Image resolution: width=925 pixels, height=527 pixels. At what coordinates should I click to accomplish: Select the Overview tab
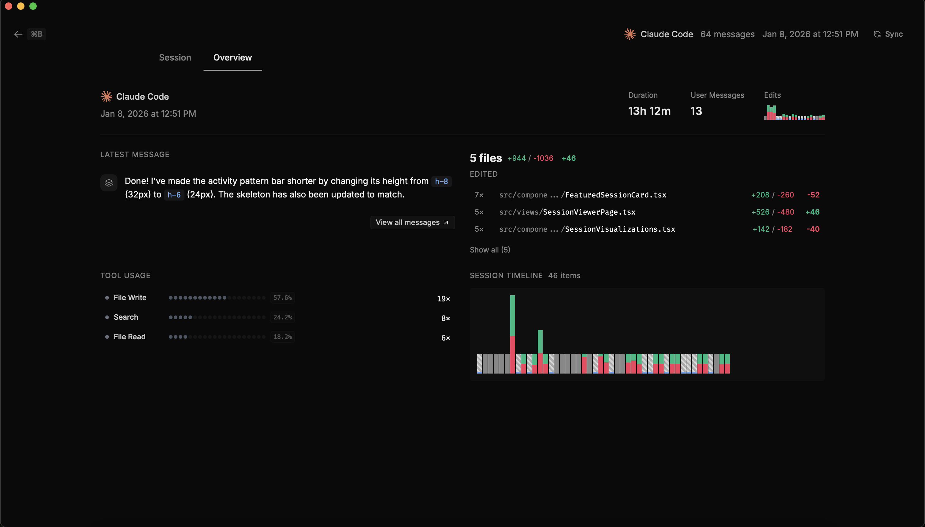click(232, 57)
